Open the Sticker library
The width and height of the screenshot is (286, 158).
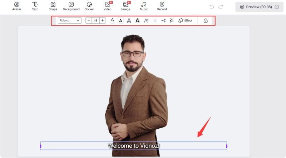point(89,6)
